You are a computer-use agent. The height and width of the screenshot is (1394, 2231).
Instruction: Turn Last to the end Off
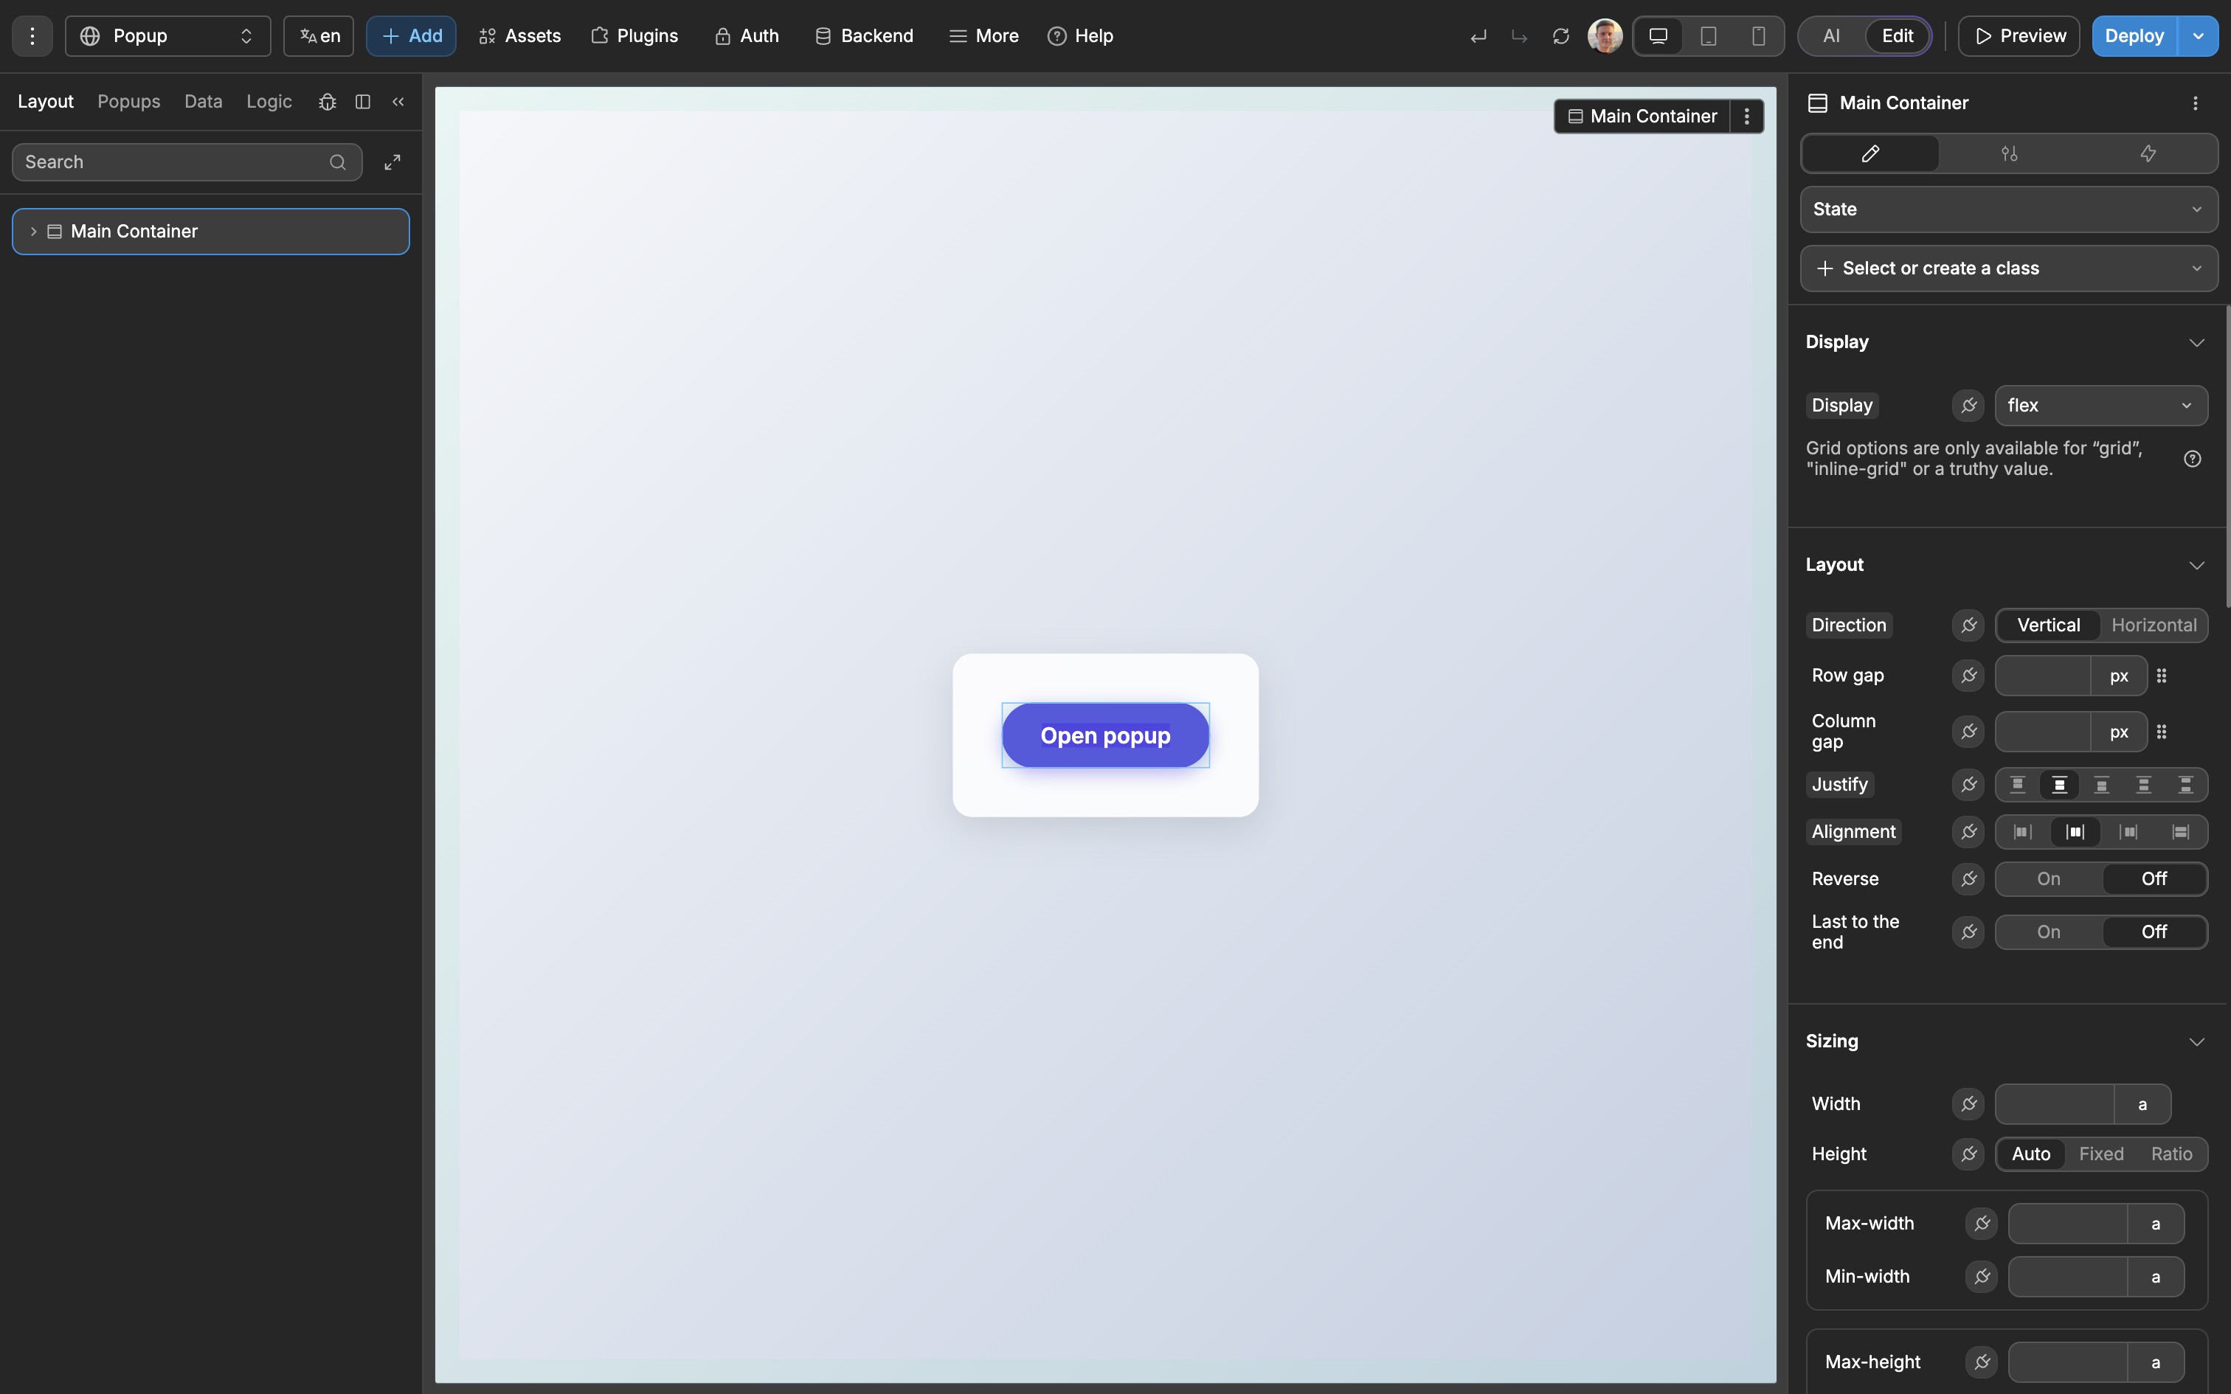2154,932
